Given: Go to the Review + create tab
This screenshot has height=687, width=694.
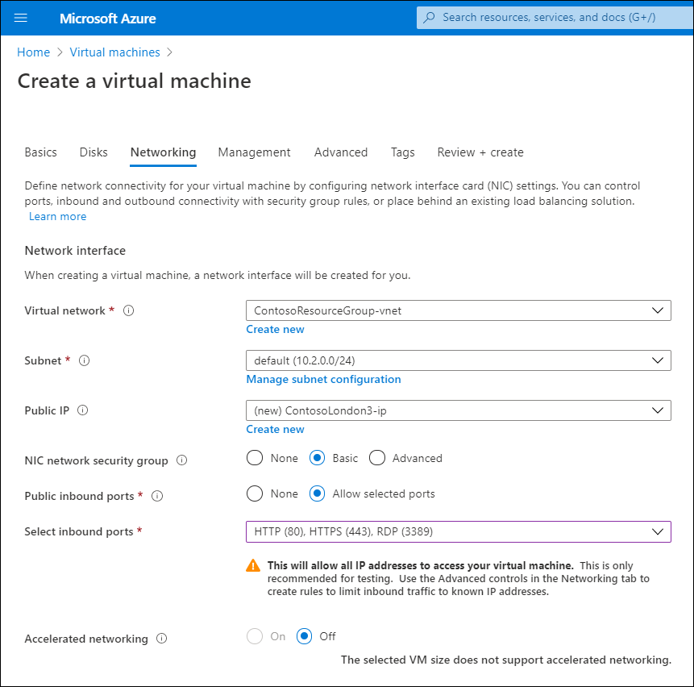Looking at the screenshot, I should point(480,152).
